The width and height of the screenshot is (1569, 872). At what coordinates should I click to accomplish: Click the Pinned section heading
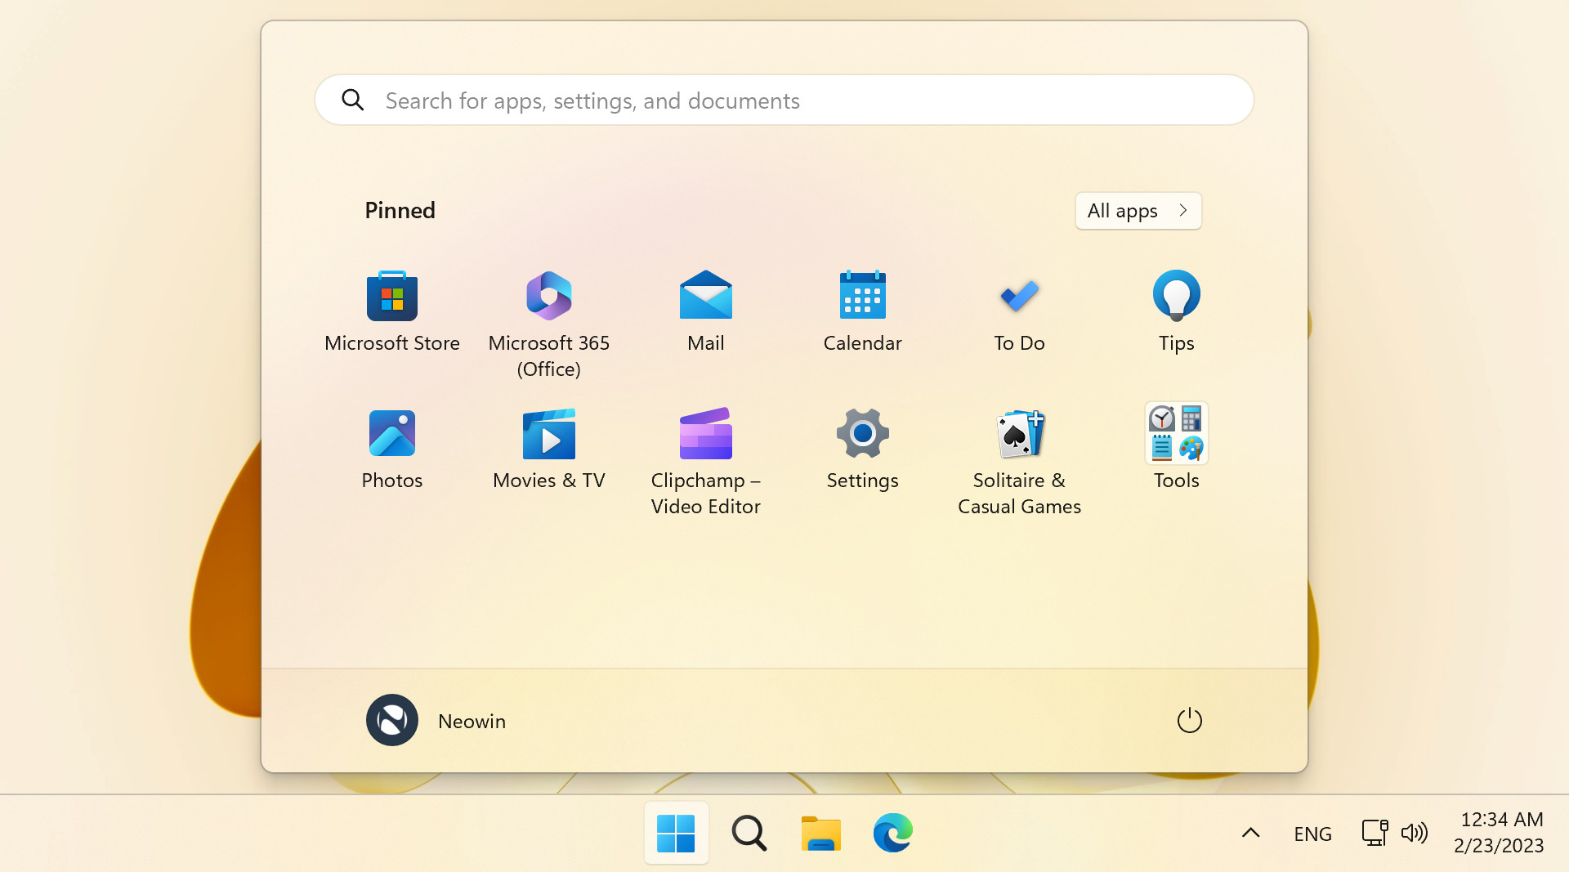tap(400, 211)
